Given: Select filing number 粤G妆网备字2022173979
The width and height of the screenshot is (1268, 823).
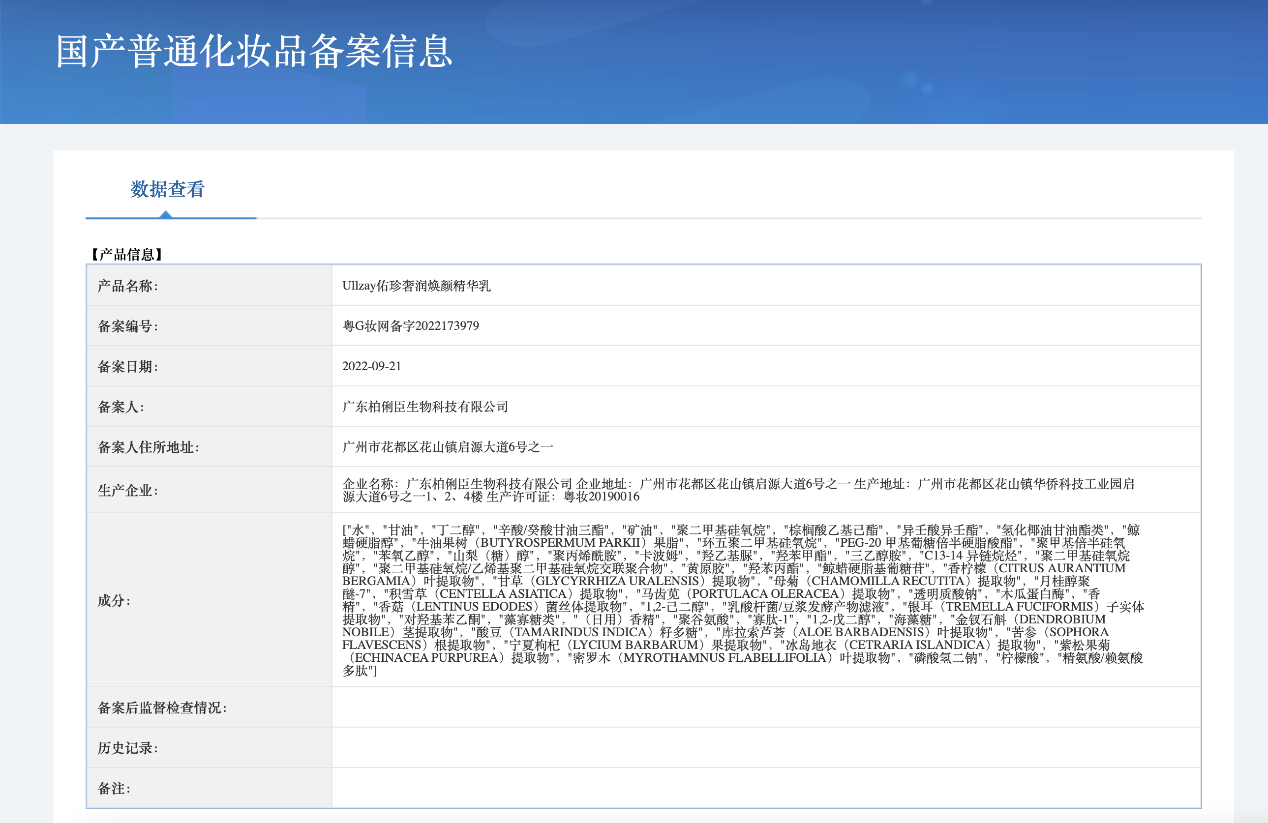Looking at the screenshot, I should 411,326.
